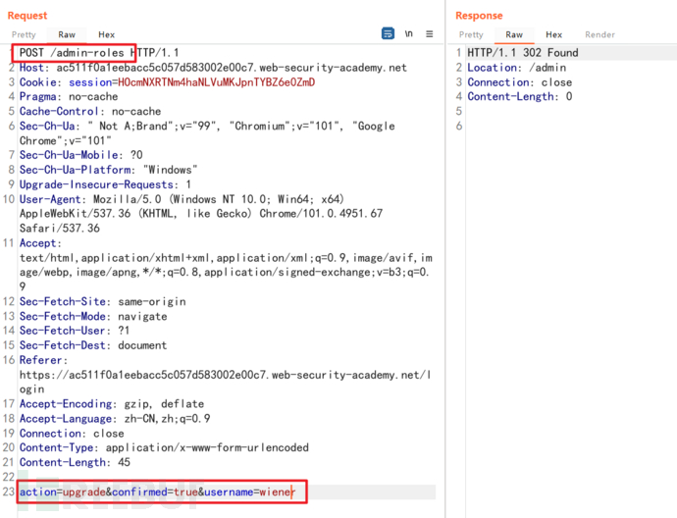
Task: Click the HTTP/1.1 302 Found status line
Action: click(x=523, y=53)
